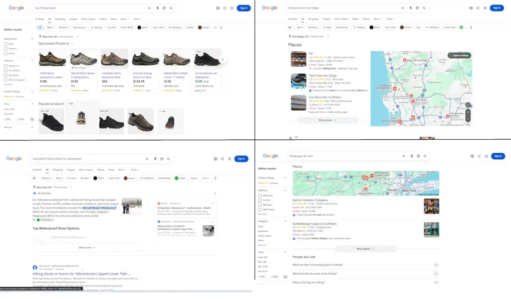The height and width of the screenshot is (299, 511).
Task: Click the filter sliders chip in 'buy hiking shoes' window
Action: (40, 28)
